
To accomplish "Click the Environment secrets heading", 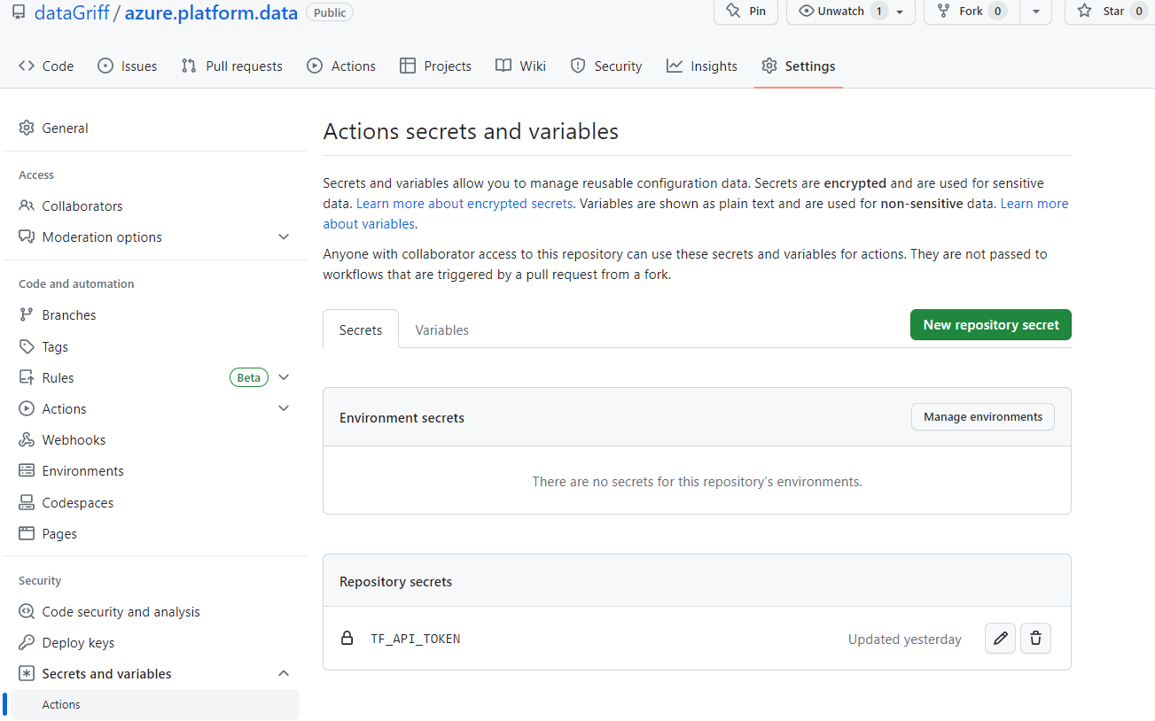I will tap(402, 417).
